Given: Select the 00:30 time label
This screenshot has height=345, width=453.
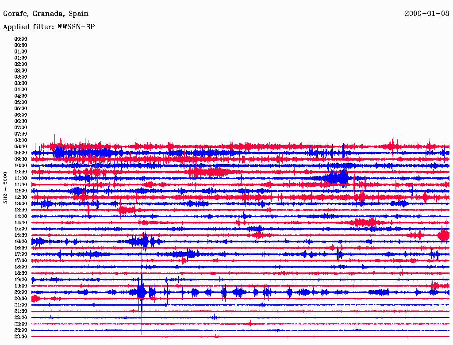Looking at the screenshot, I should tap(20, 45).
